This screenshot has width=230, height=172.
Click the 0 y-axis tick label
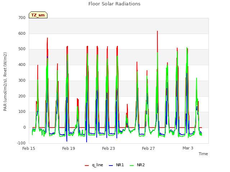24,128
